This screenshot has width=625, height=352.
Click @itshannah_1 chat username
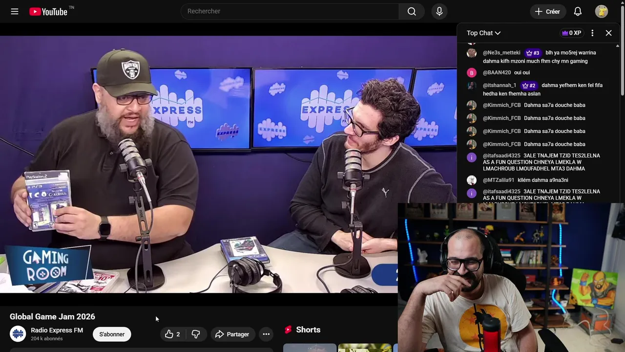(x=500, y=86)
